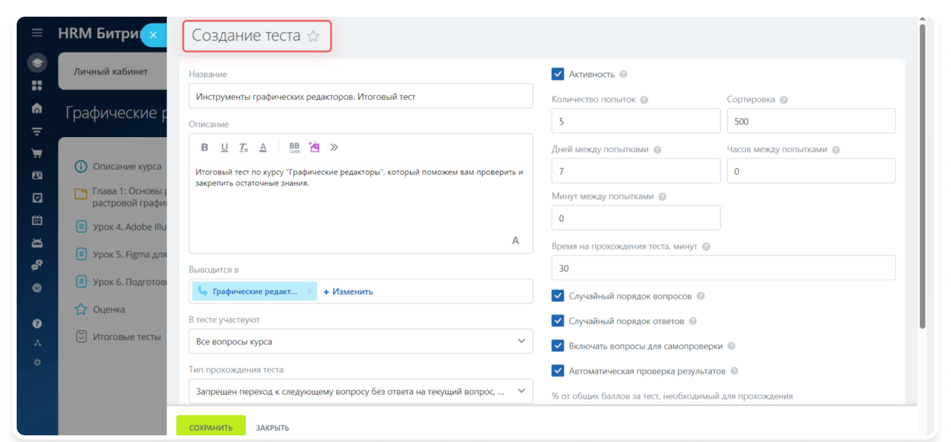Add Создание теста to favorites with star
Viewport: 951px width, 442px height.
[313, 36]
